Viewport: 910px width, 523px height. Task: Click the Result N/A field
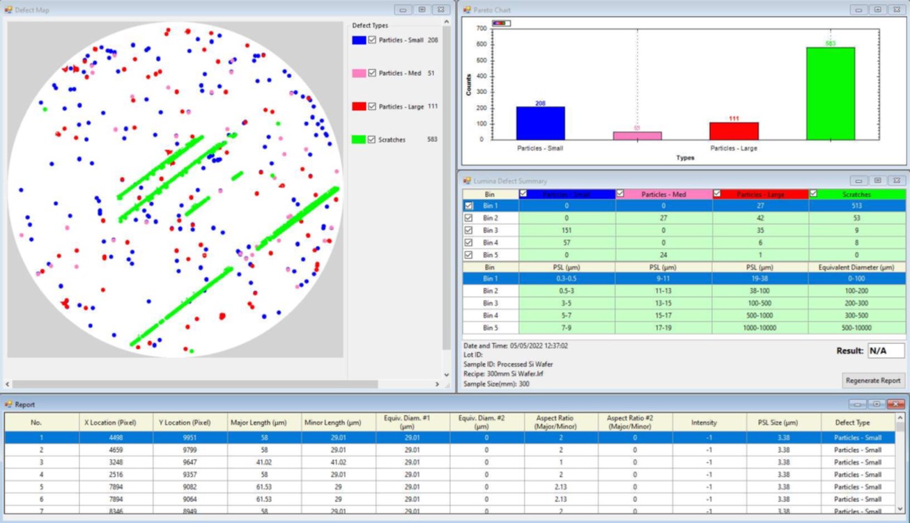coord(886,351)
